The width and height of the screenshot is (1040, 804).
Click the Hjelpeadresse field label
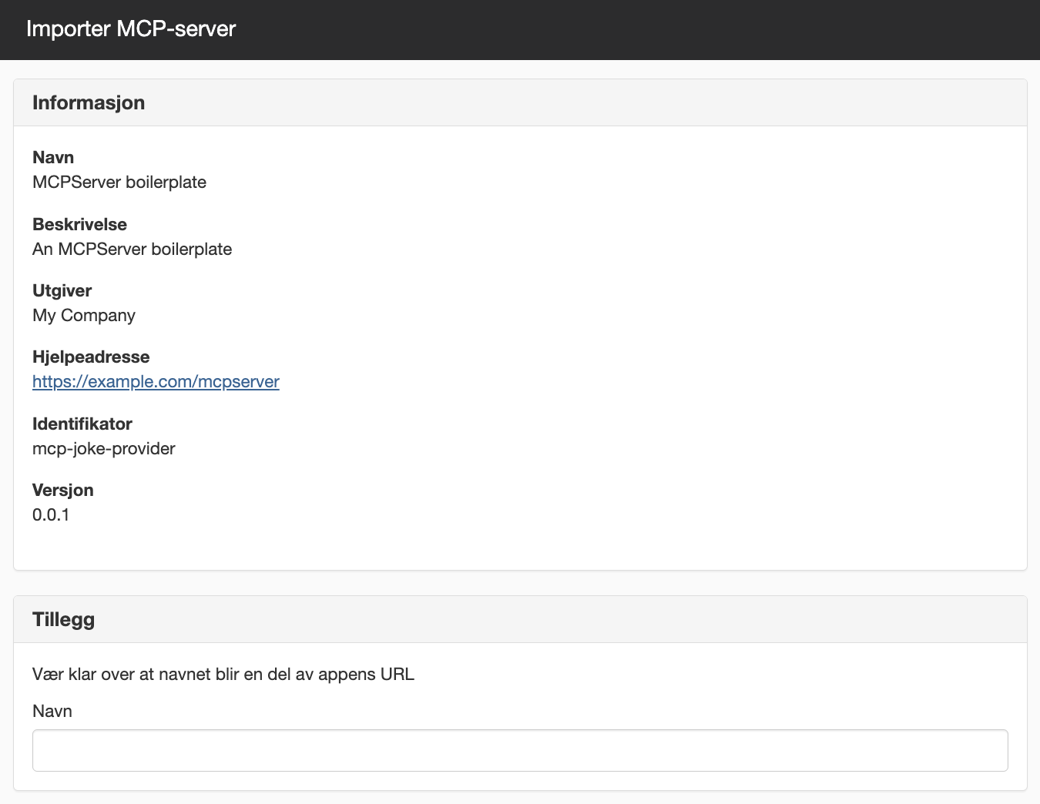tap(91, 357)
